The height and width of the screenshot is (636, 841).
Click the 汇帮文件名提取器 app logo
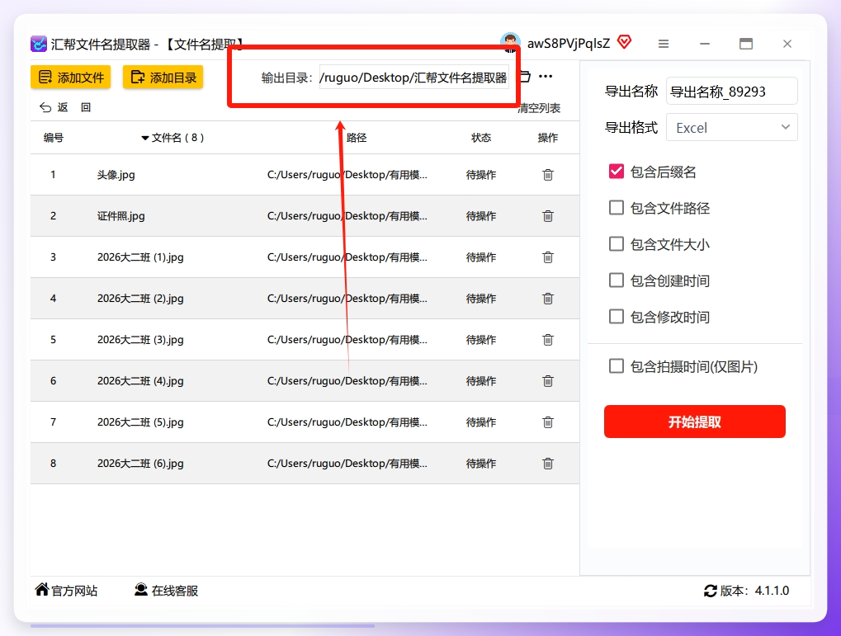coord(39,44)
